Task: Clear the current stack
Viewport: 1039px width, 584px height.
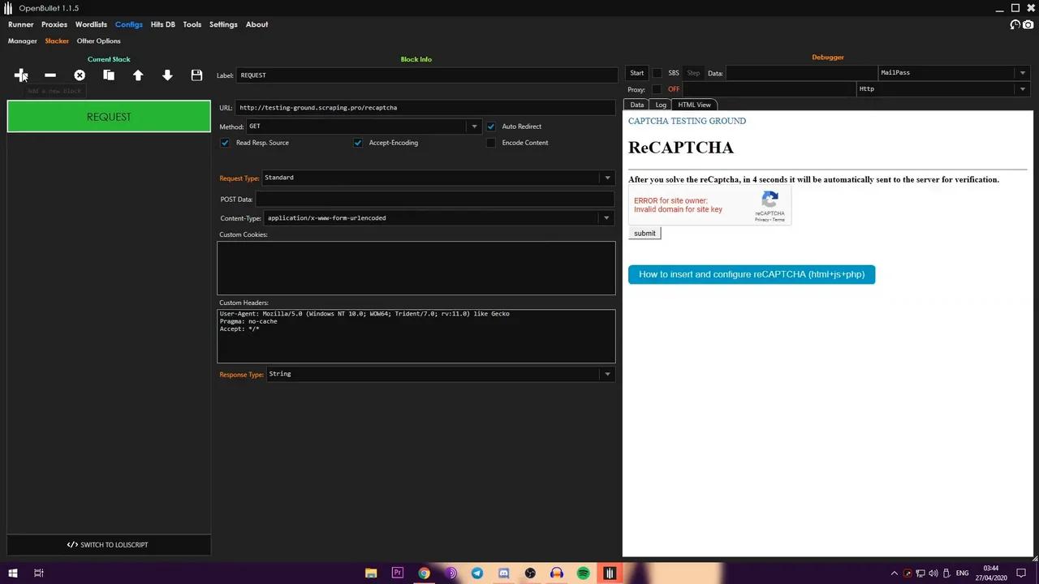Action: [x=79, y=75]
